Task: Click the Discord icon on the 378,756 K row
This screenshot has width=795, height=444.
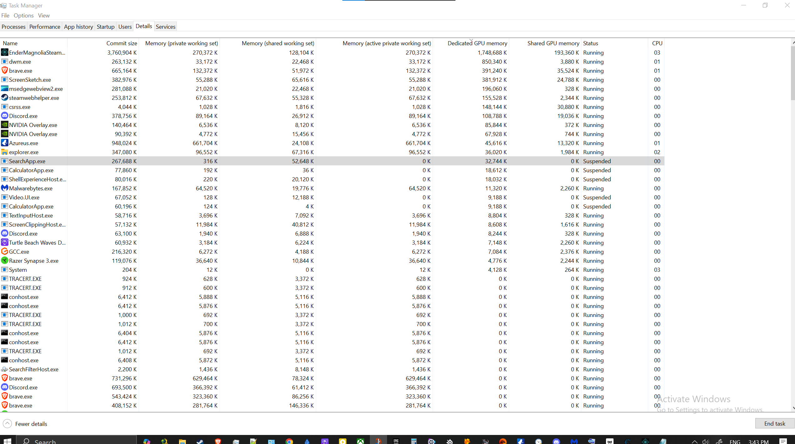Action: 5,116
